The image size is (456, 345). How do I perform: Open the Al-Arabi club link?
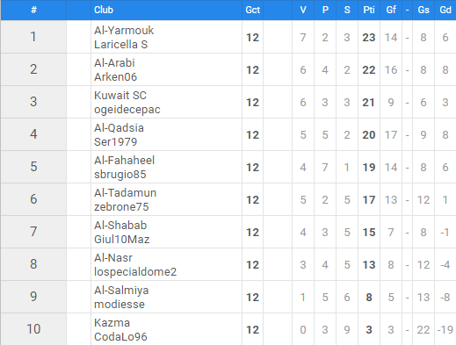coord(114,63)
